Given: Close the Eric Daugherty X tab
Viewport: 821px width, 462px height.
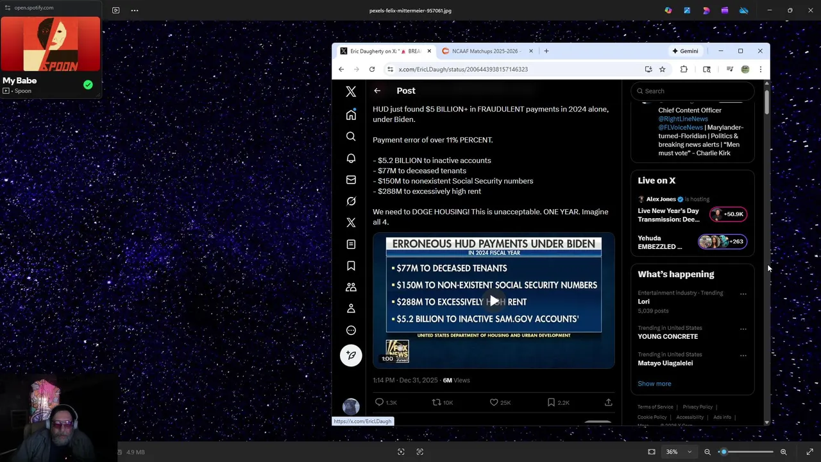Looking at the screenshot, I should 429,51.
